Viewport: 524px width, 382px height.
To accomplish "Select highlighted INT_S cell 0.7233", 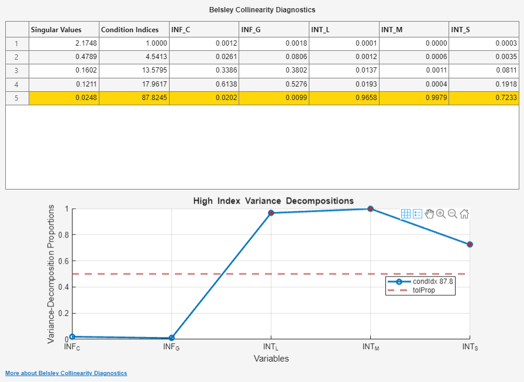I will (484, 98).
